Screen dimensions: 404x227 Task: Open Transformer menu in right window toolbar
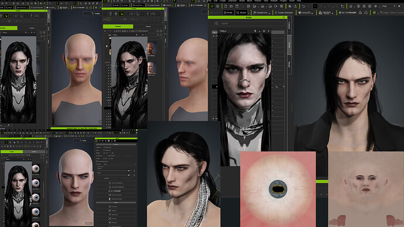coord(262,12)
